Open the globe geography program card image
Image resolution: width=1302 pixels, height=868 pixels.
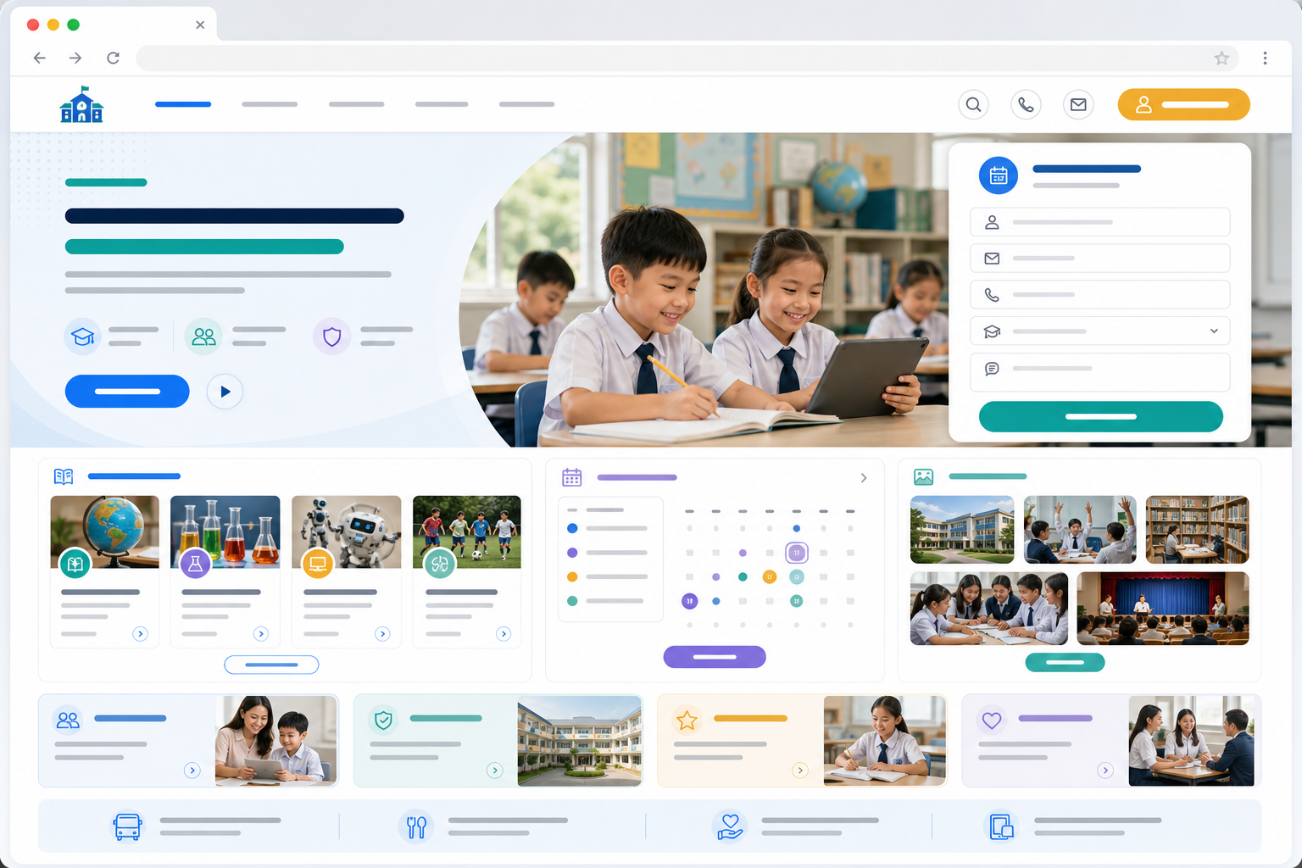(x=105, y=531)
